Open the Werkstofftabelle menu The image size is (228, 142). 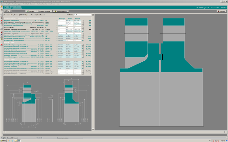point(42,4)
